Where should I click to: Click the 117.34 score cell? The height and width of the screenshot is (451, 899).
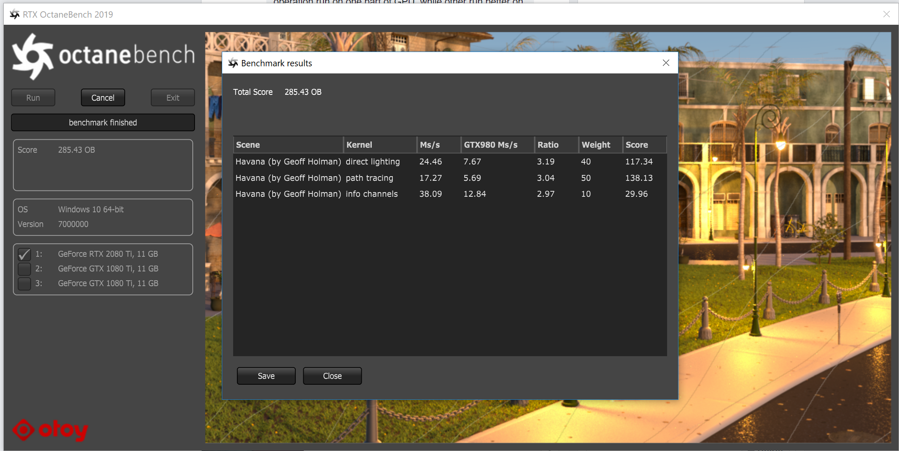coord(639,162)
